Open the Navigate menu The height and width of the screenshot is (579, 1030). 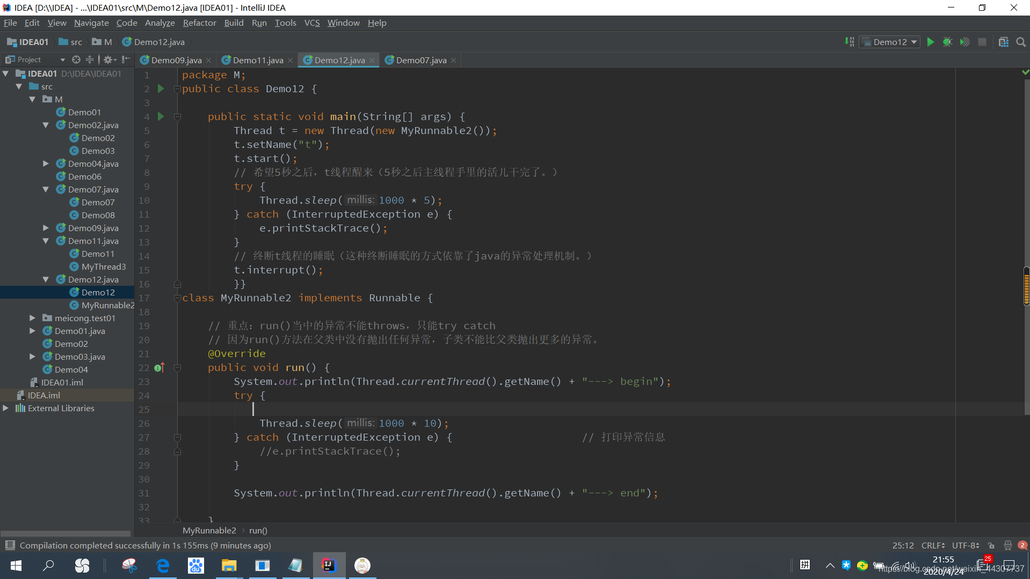tap(91, 23)
